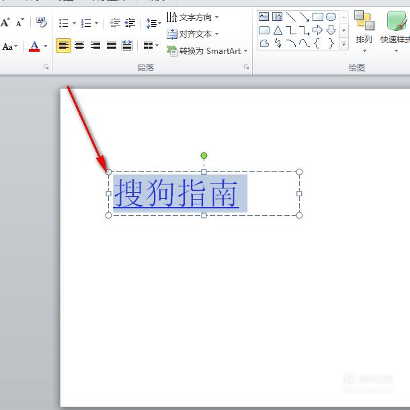Image resolution: width=410 pixels, height=410 pixels.
Task: Select the Scribble shape tool
Action: [278, 43]
